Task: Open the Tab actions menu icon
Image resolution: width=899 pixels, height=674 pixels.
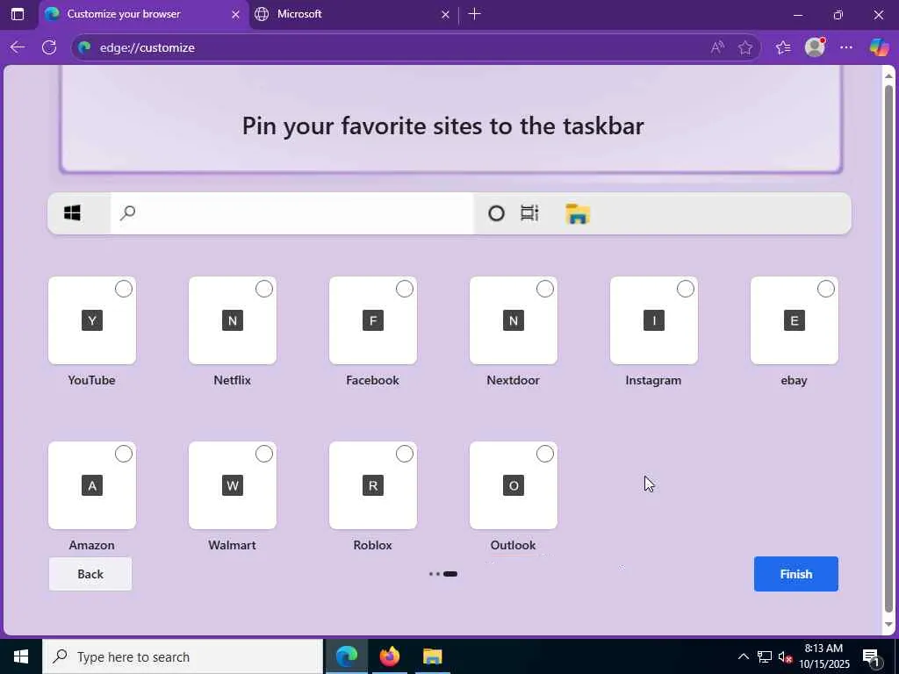Action: tap(18, 14)
